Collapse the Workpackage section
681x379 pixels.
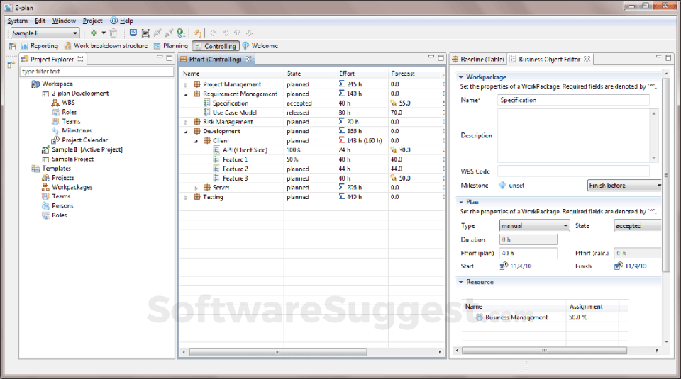[x=461, y=77]
